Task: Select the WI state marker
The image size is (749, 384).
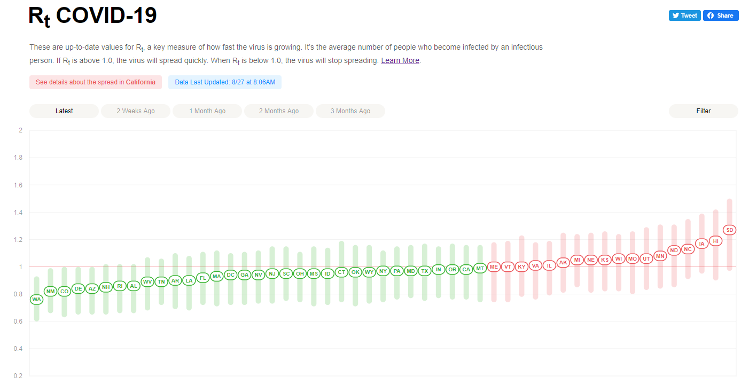Action: click(619, 258)
